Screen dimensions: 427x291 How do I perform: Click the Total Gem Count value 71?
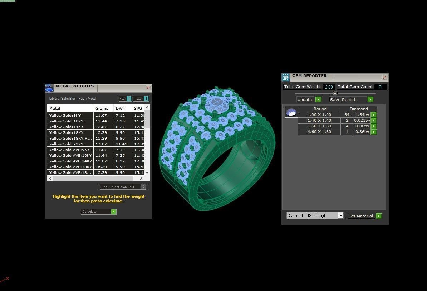[x=381, y=87]
